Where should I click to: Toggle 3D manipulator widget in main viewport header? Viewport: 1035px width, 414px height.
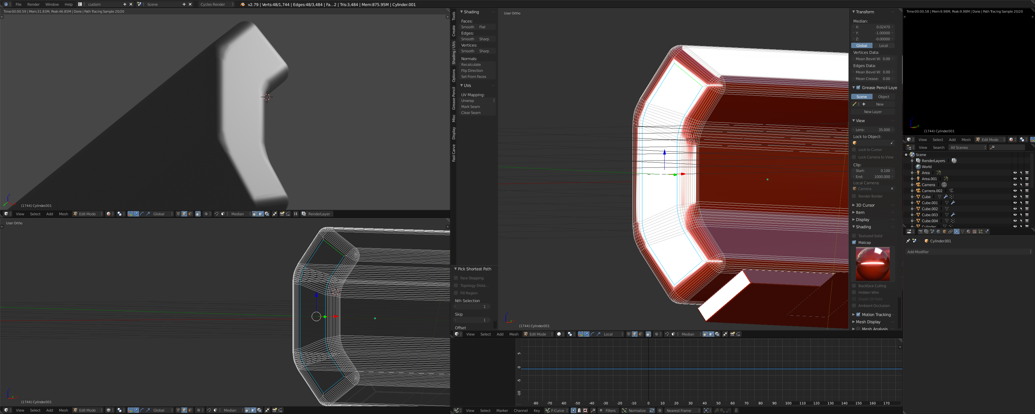[x=581, y=334]
